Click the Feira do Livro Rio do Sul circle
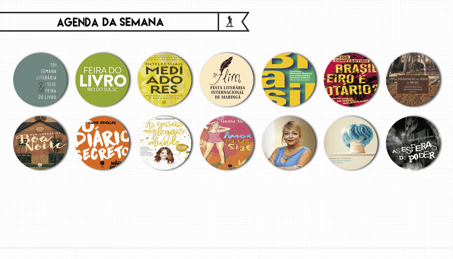 [x=102, y=80]
